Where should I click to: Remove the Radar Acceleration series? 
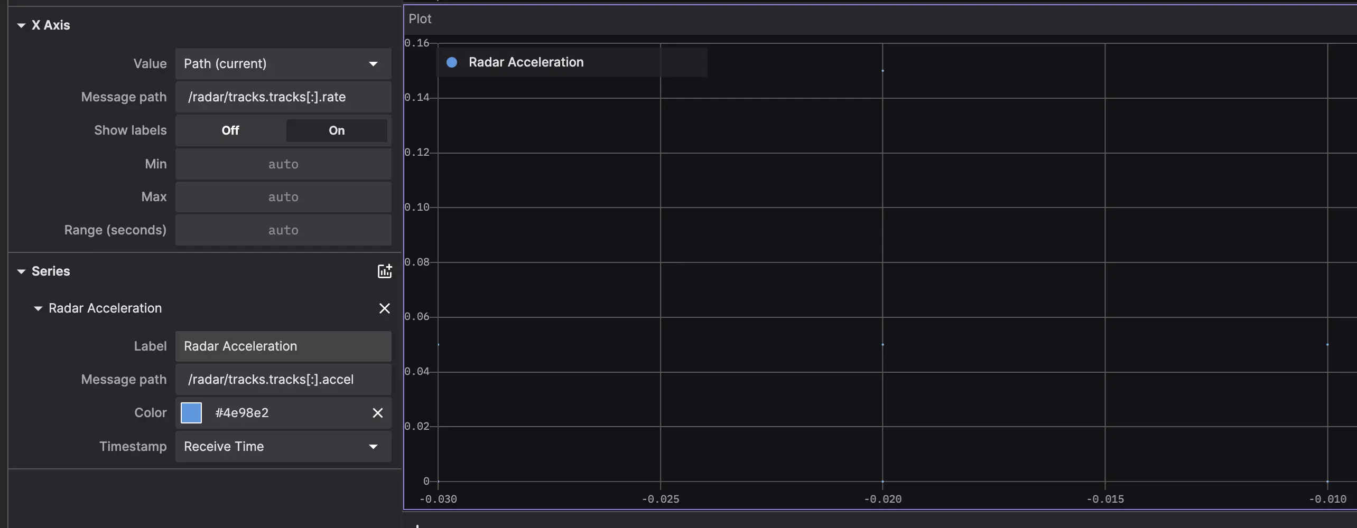pos(384,308)
